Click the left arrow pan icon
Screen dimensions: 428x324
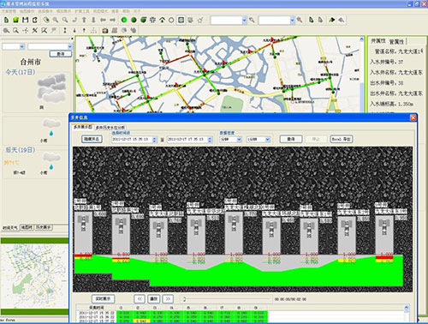pos(103,20)
